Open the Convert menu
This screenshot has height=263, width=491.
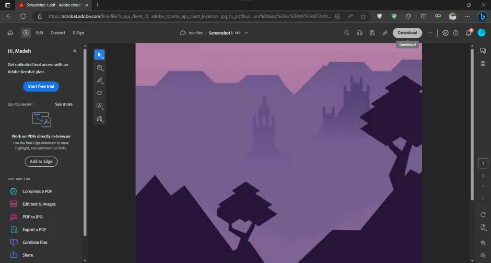[x=58, y=33]
